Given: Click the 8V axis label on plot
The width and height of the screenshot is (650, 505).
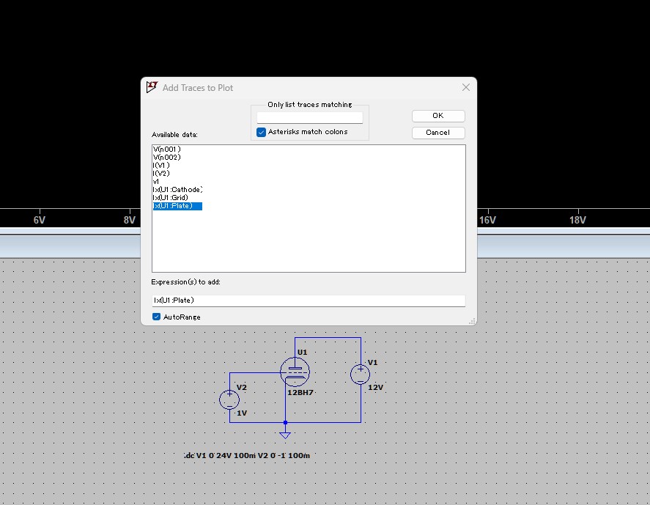Looking at the screenshot, I should (x=129, y=220).
